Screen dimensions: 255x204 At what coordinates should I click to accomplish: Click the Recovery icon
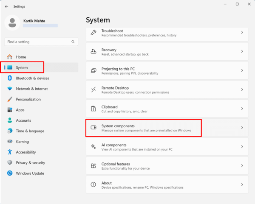click(x=93, y=51)
